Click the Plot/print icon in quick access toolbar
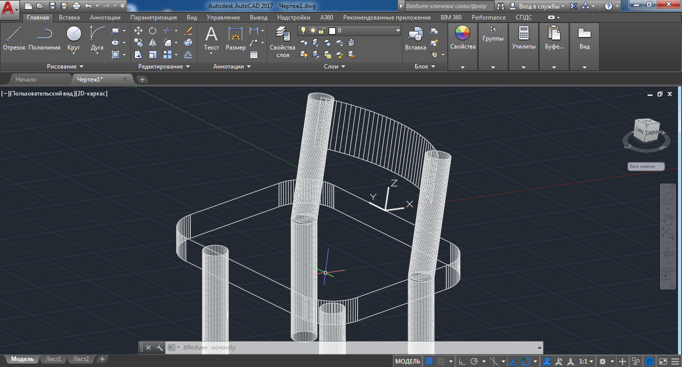This screenshot has width=682, height=367. (76, 6)
